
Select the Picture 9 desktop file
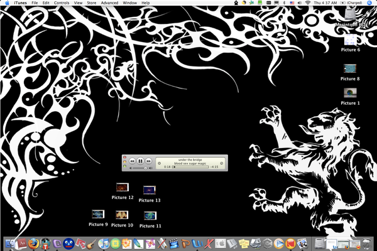98,214
